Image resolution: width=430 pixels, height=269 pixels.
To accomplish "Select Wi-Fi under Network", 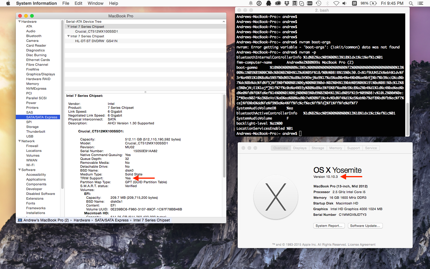I will [30, 165].
